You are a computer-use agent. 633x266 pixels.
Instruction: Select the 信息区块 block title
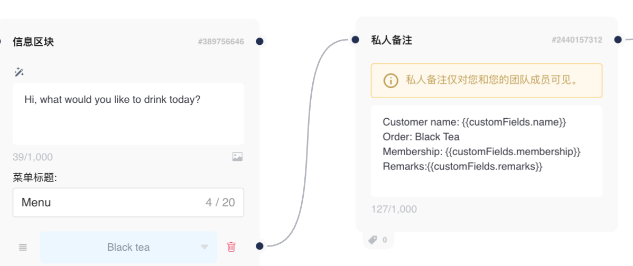[33, 42]
